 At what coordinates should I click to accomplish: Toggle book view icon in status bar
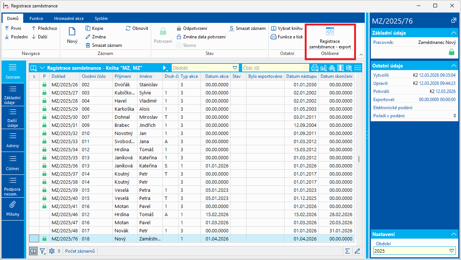point(34,251)
